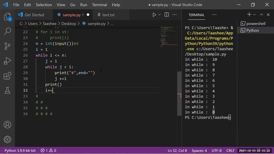Open the Terminal menu

[x=99, y=5]
